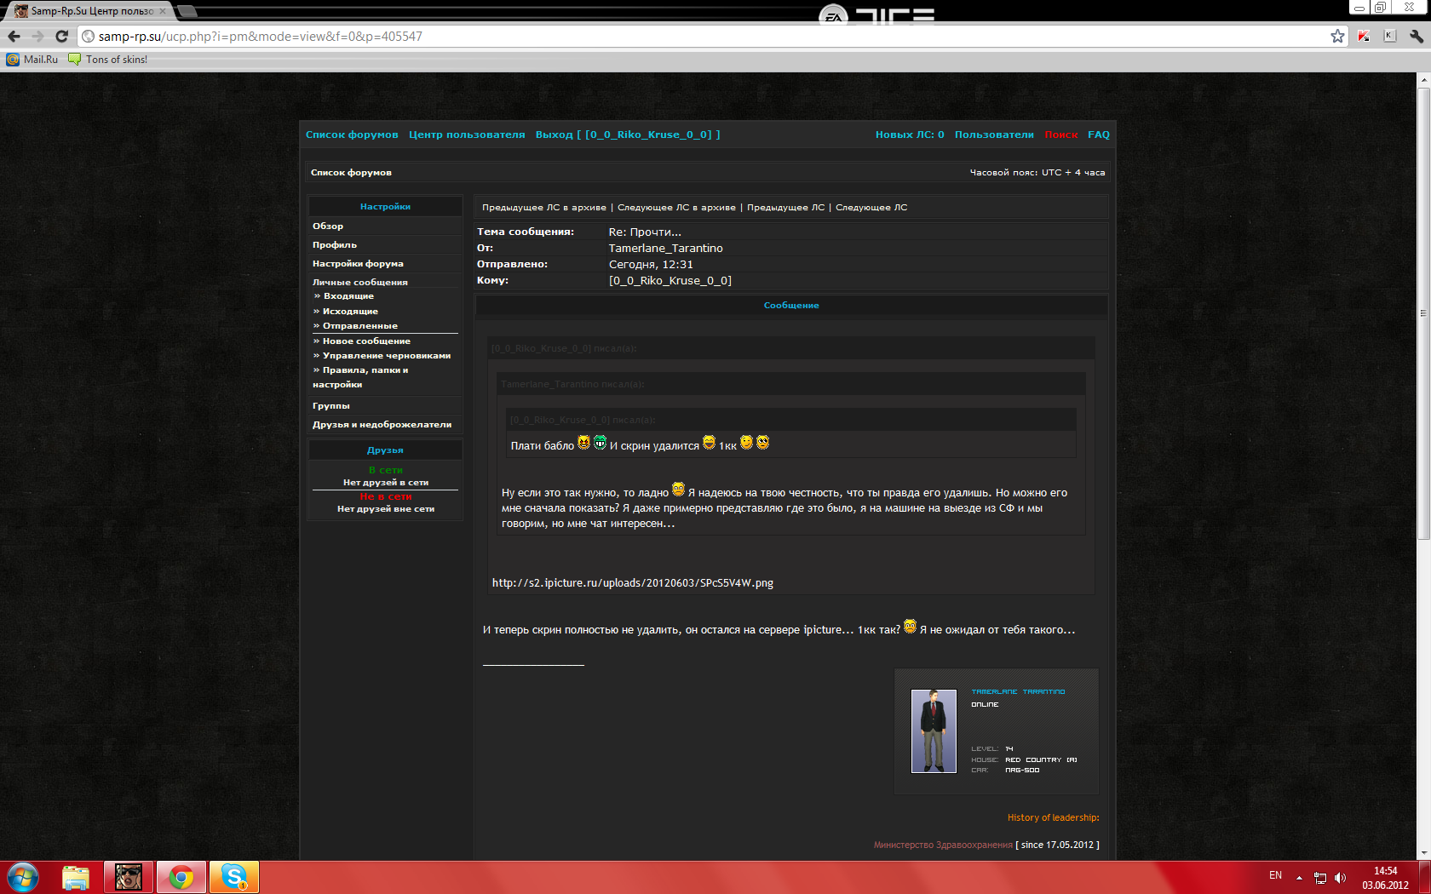Open Windows Explorer folder icon in taskbar
The height and width of the screenshot is (894, 1431).
[76, 876]
